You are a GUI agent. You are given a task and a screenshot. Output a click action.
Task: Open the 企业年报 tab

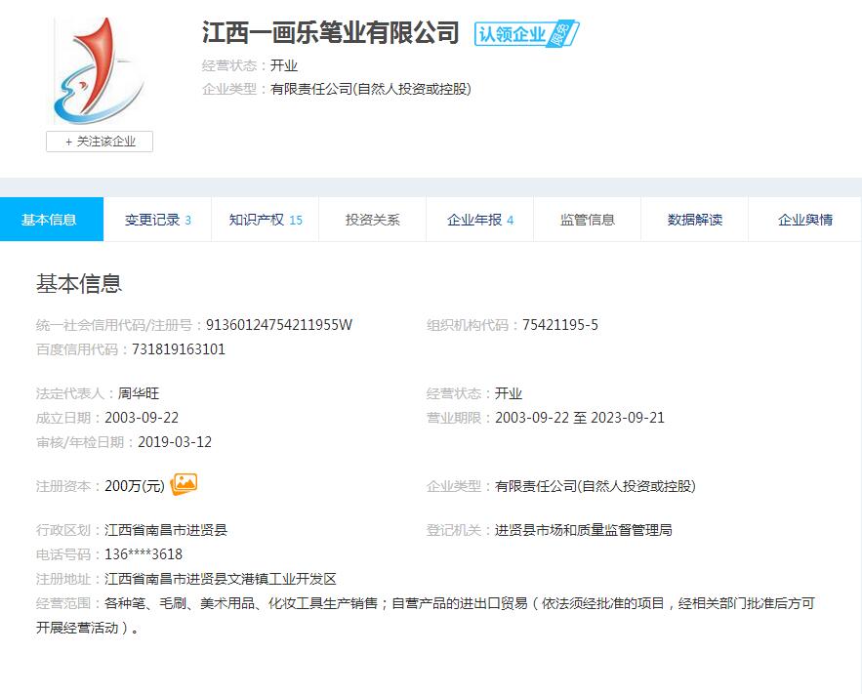480,220
